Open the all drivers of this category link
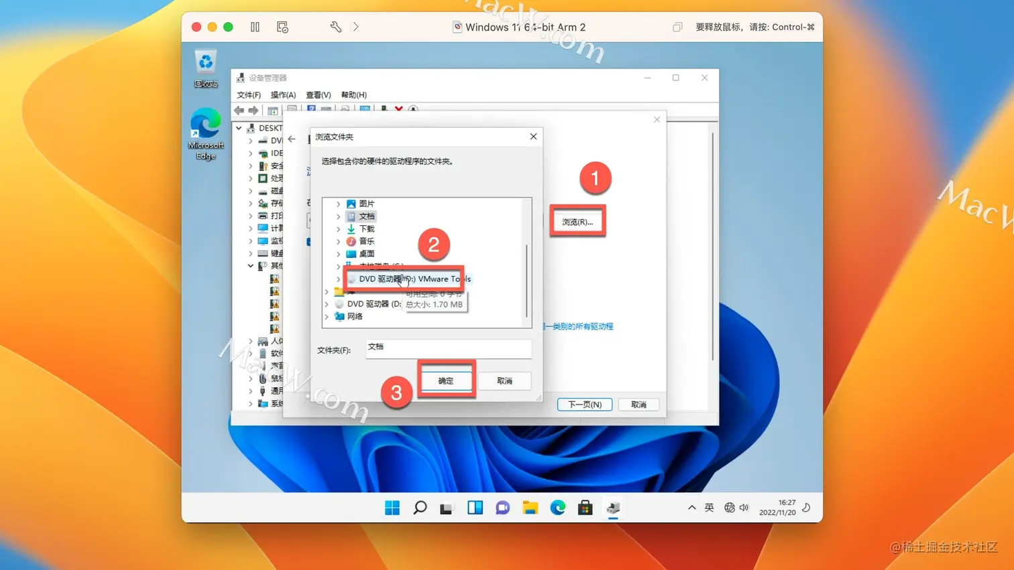 pos(578,326)
